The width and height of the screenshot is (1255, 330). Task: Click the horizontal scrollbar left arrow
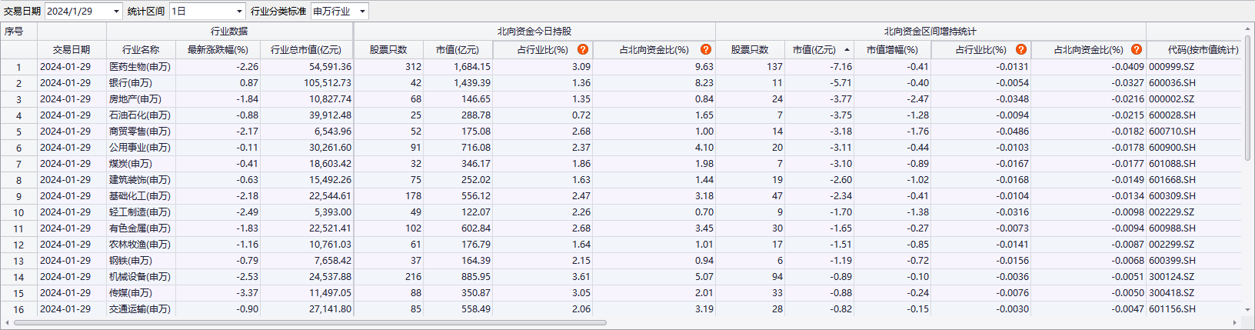(x=7, y=323)
